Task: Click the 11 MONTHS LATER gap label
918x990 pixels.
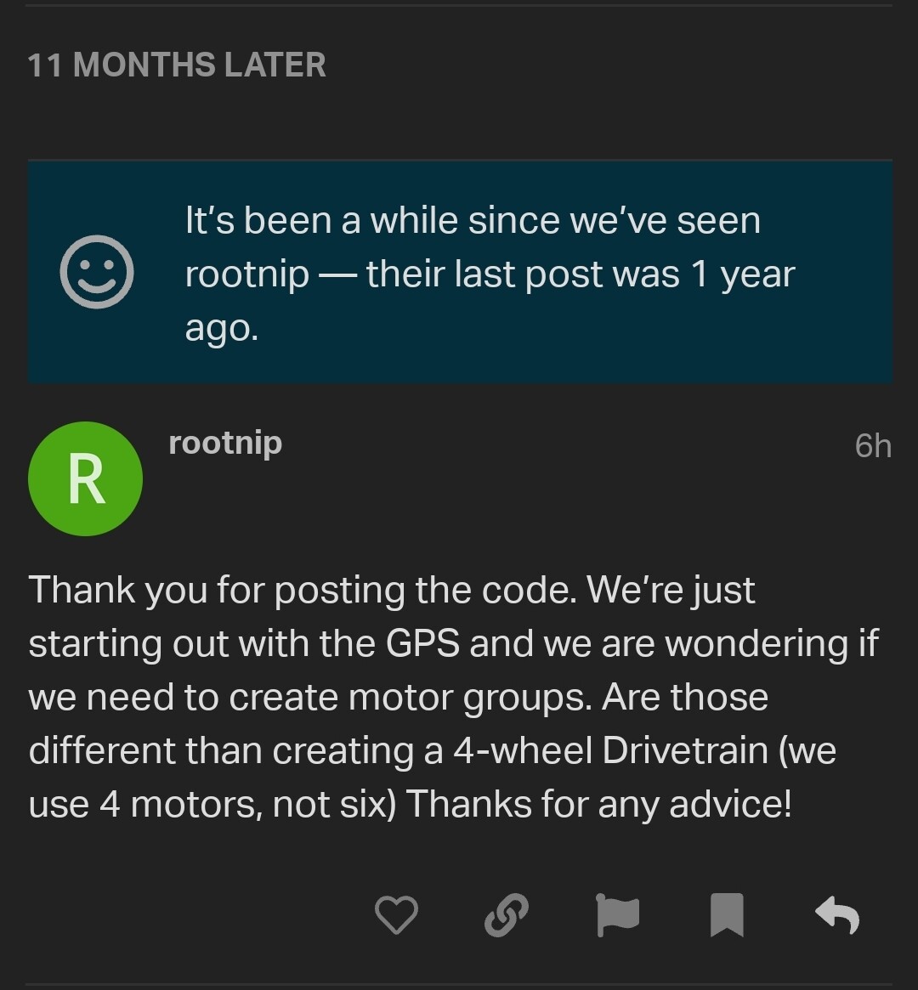Action: pyautogui.click(x=177, y=65)
